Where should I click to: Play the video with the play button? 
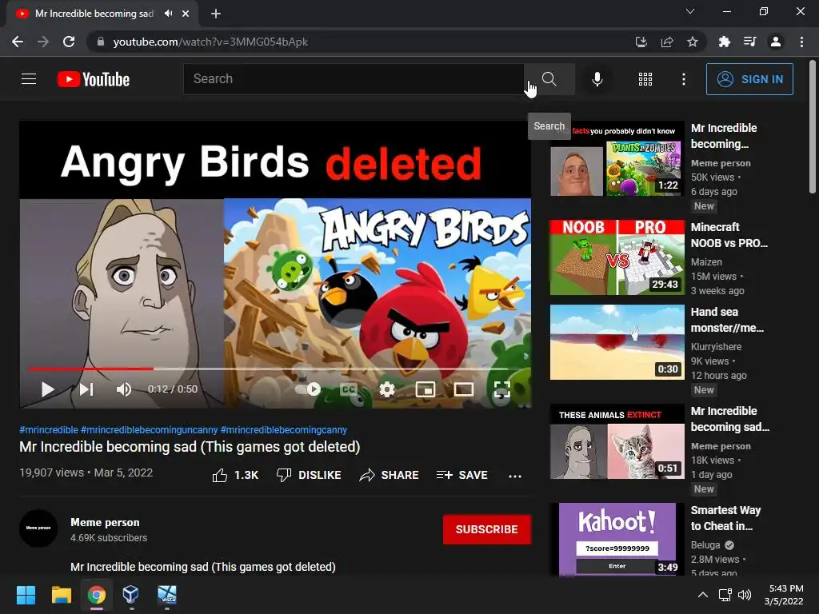pyautogui.click(x=47, y=389)
